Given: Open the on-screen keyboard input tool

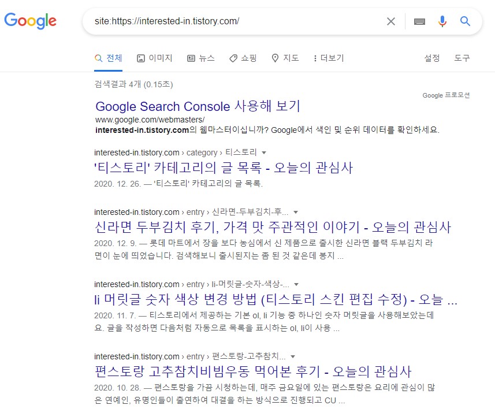Looking at the screenshot, I should 419,21.
